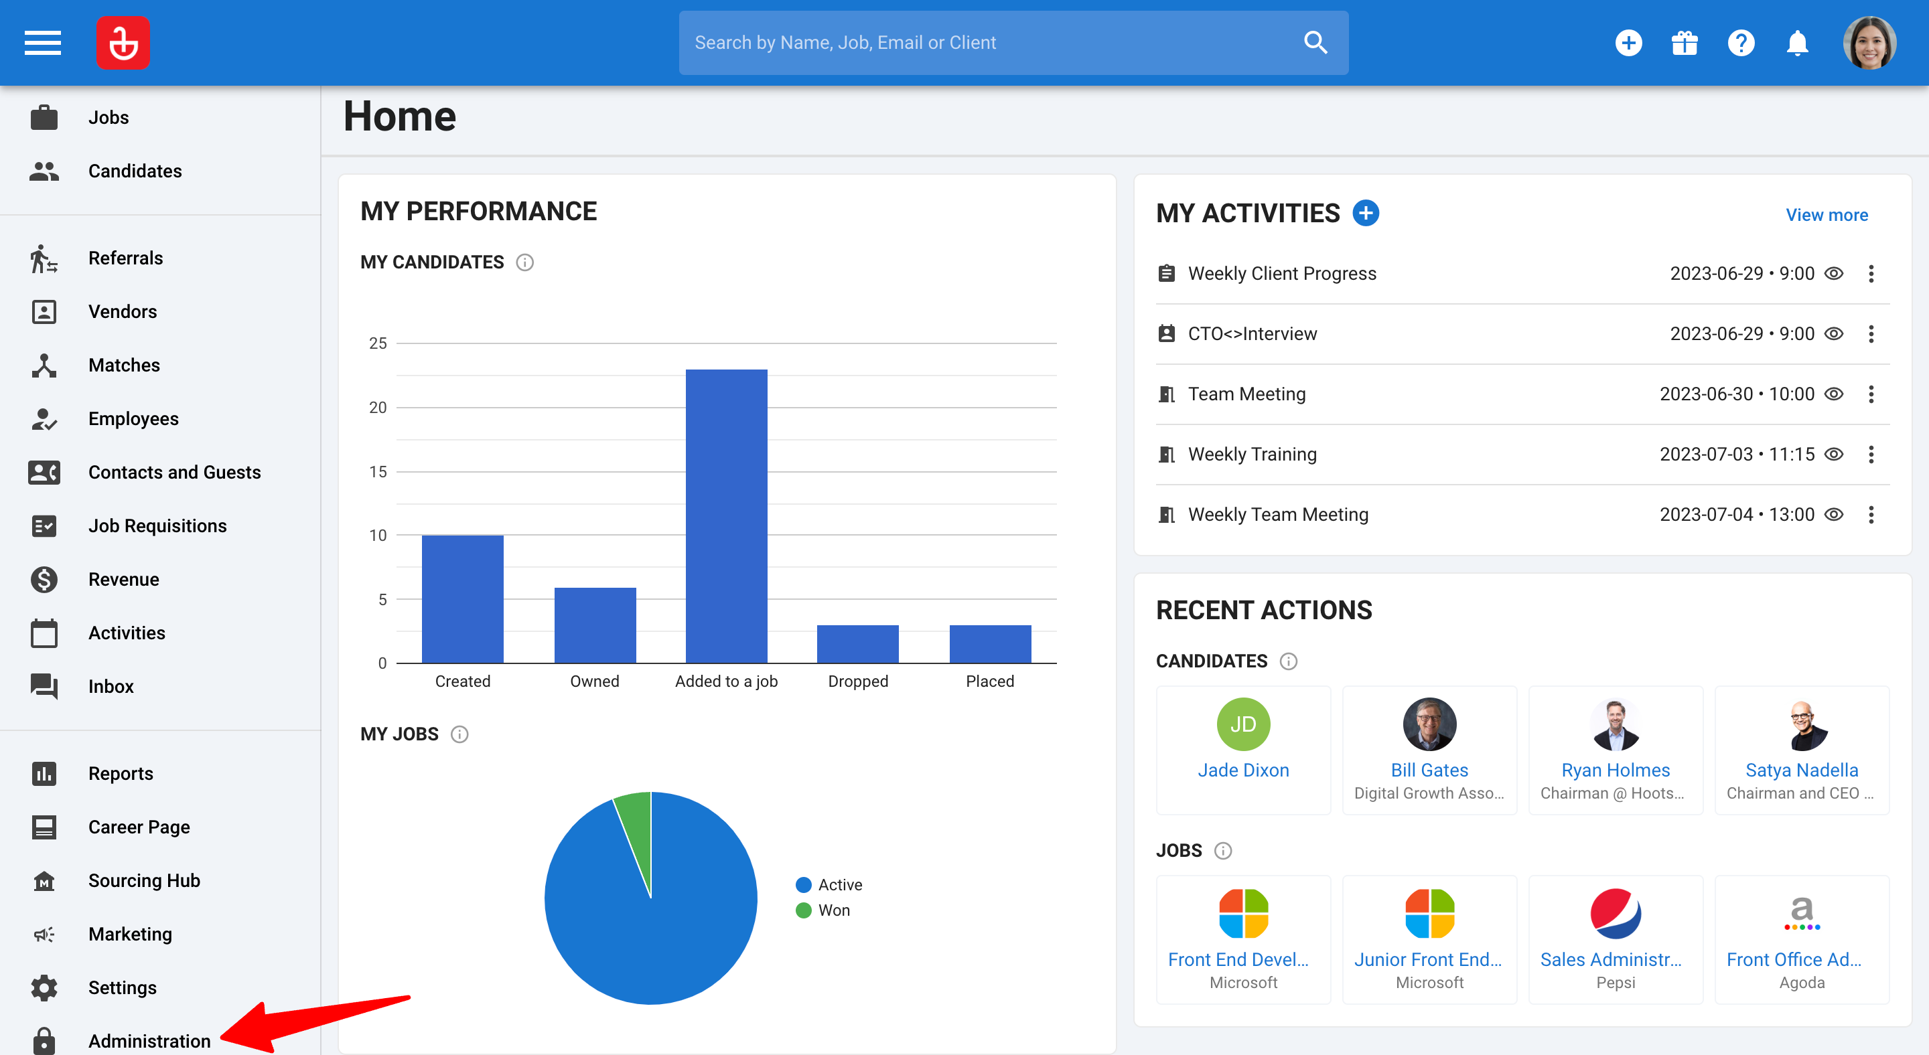Toggle eye icon for Weekly Training
The height and width of the screenshot is (1055, 1929).
click(x=1833, y=454)
